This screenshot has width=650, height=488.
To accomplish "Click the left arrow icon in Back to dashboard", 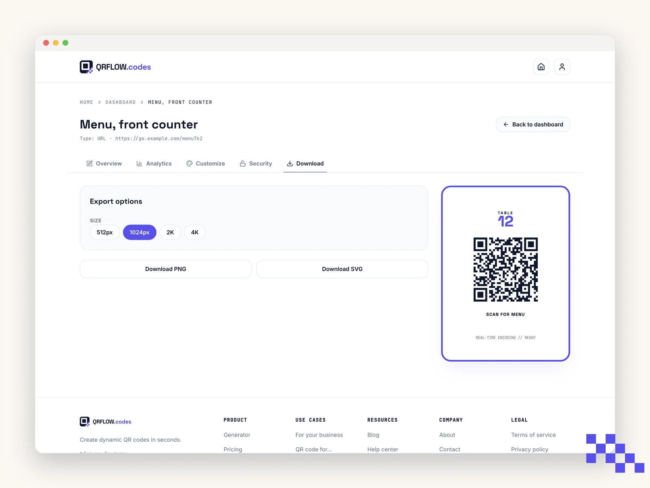I will tap(506, 125).
